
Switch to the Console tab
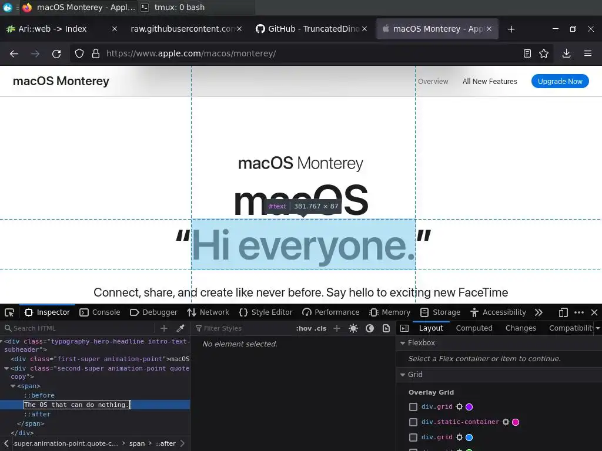coord(100,312)
